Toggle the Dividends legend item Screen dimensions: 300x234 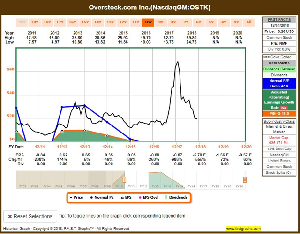point(176,197)
